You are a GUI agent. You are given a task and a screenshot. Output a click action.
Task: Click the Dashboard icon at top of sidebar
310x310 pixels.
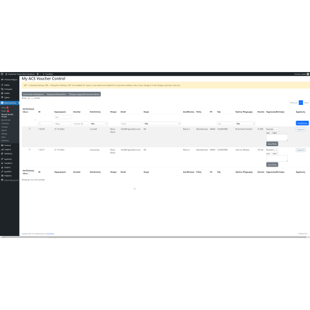[x=2, y=80]
